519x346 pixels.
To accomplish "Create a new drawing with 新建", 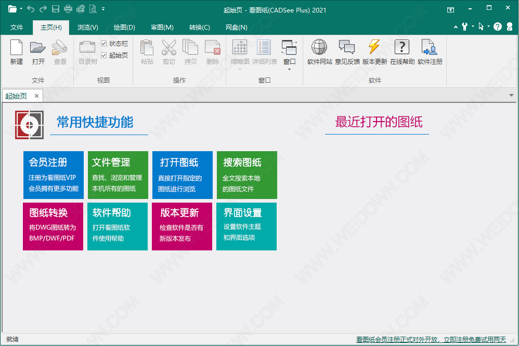I will [17, 52].
